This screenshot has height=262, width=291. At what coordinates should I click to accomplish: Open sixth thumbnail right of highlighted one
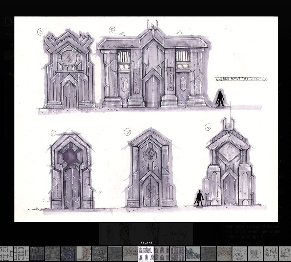(240, 254)
